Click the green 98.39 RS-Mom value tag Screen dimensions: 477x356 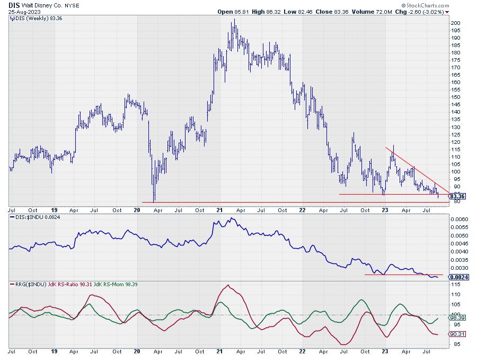coord(457,318)
